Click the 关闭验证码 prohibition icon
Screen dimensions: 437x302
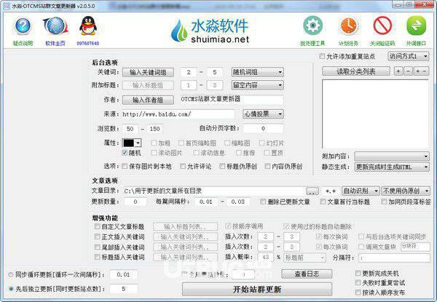click(382, 26)
